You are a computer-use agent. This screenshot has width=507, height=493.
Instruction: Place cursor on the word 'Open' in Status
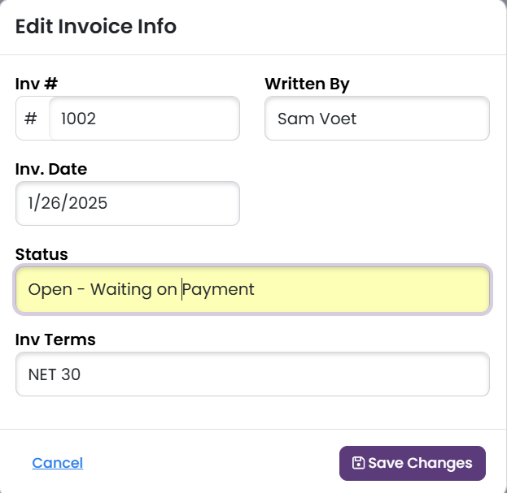50,289
